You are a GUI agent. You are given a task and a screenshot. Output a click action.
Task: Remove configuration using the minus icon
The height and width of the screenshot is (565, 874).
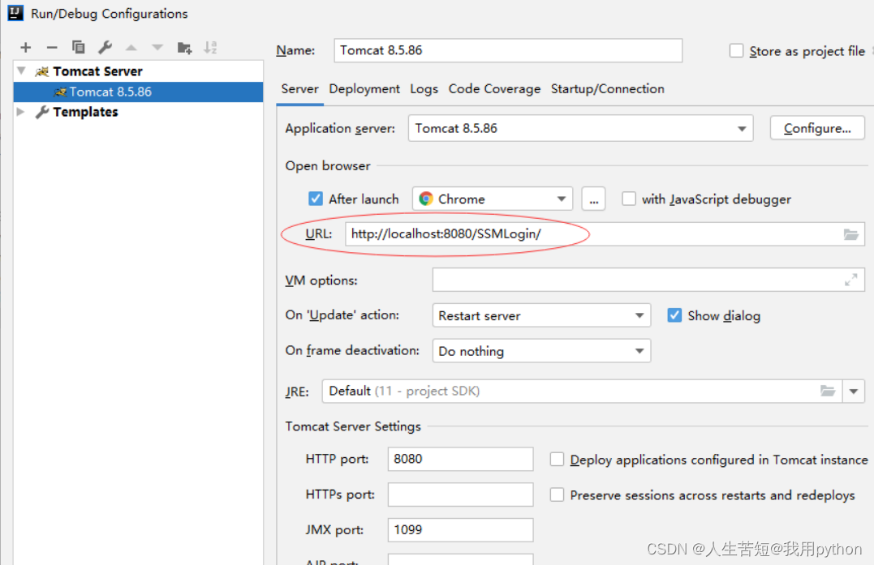point(52,48)
